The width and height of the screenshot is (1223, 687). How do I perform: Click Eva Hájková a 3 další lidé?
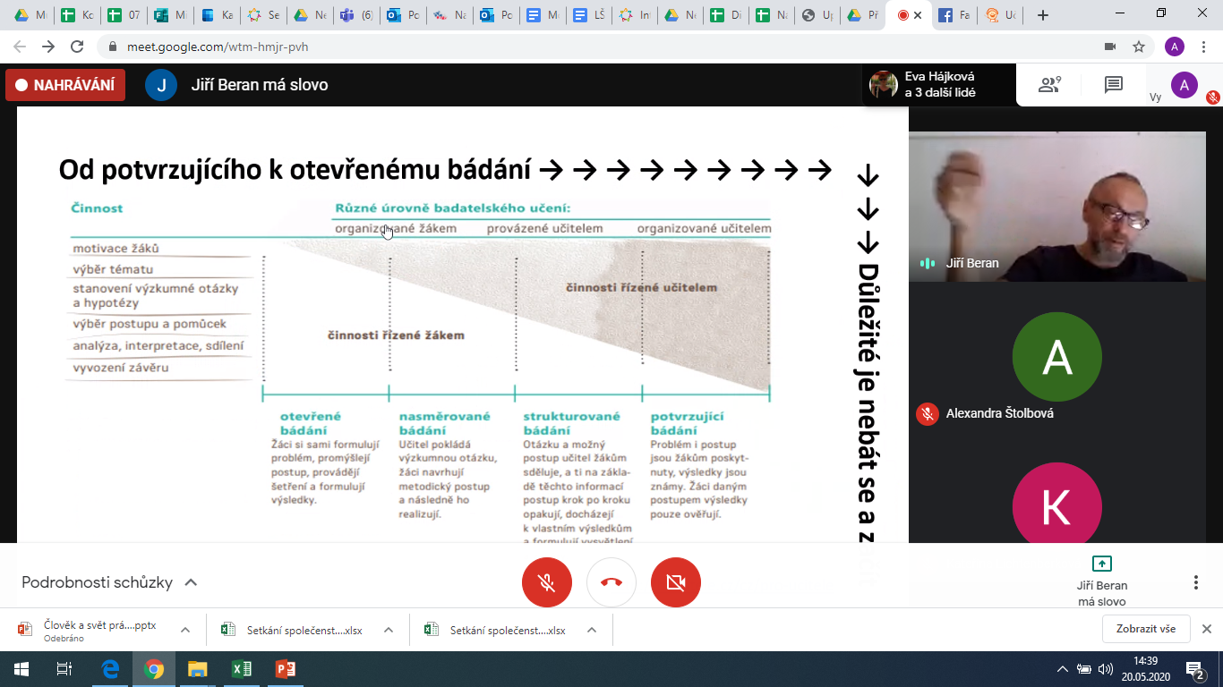939,85
